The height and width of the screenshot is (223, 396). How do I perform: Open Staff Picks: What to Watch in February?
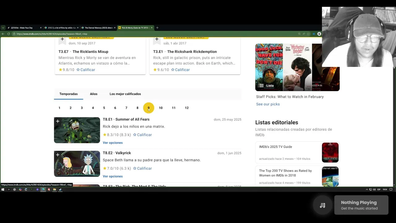pyautogui.click(x=290, y=97)
